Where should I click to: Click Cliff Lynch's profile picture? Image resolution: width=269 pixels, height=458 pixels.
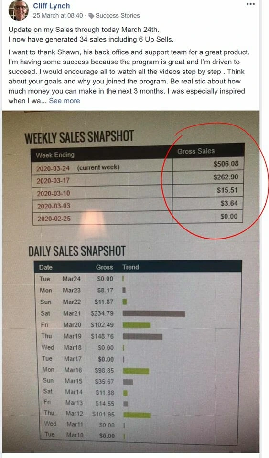[19, 10]
